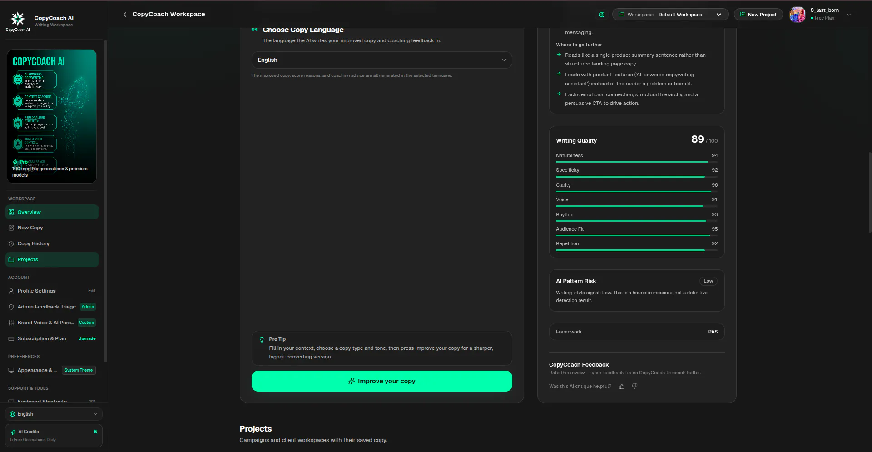Click the Subscription & Plan card icon

point(11,339)
